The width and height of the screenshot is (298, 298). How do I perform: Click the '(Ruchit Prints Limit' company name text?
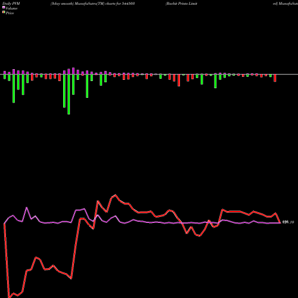[181, 4]
